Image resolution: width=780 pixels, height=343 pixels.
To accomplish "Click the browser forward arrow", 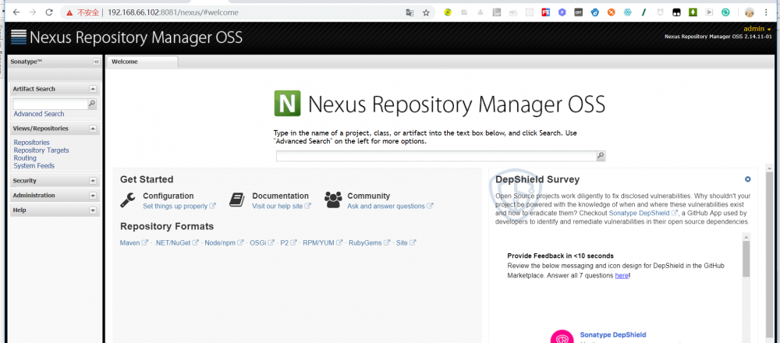I will (32, 12).
